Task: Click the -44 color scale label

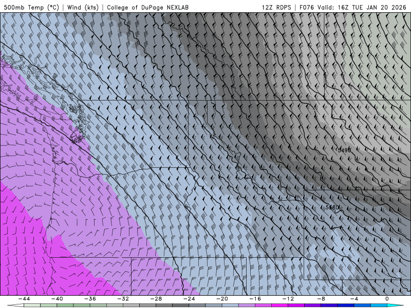Action: (24, 299)
